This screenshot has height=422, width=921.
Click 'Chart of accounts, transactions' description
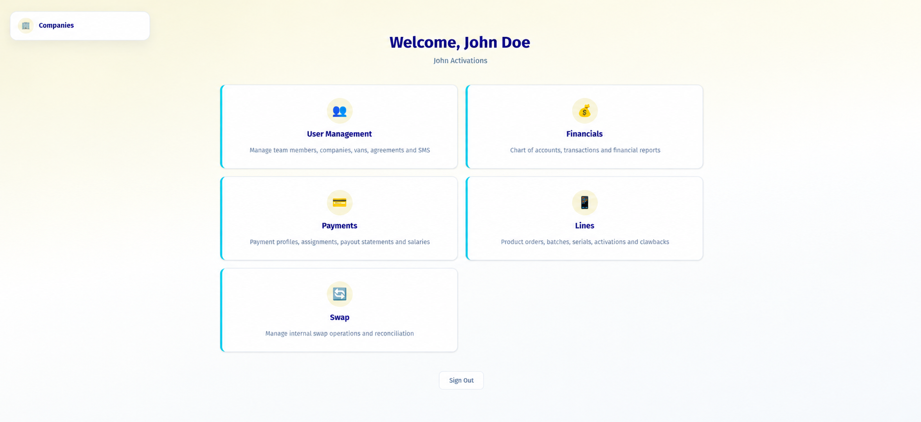point(585,150)
